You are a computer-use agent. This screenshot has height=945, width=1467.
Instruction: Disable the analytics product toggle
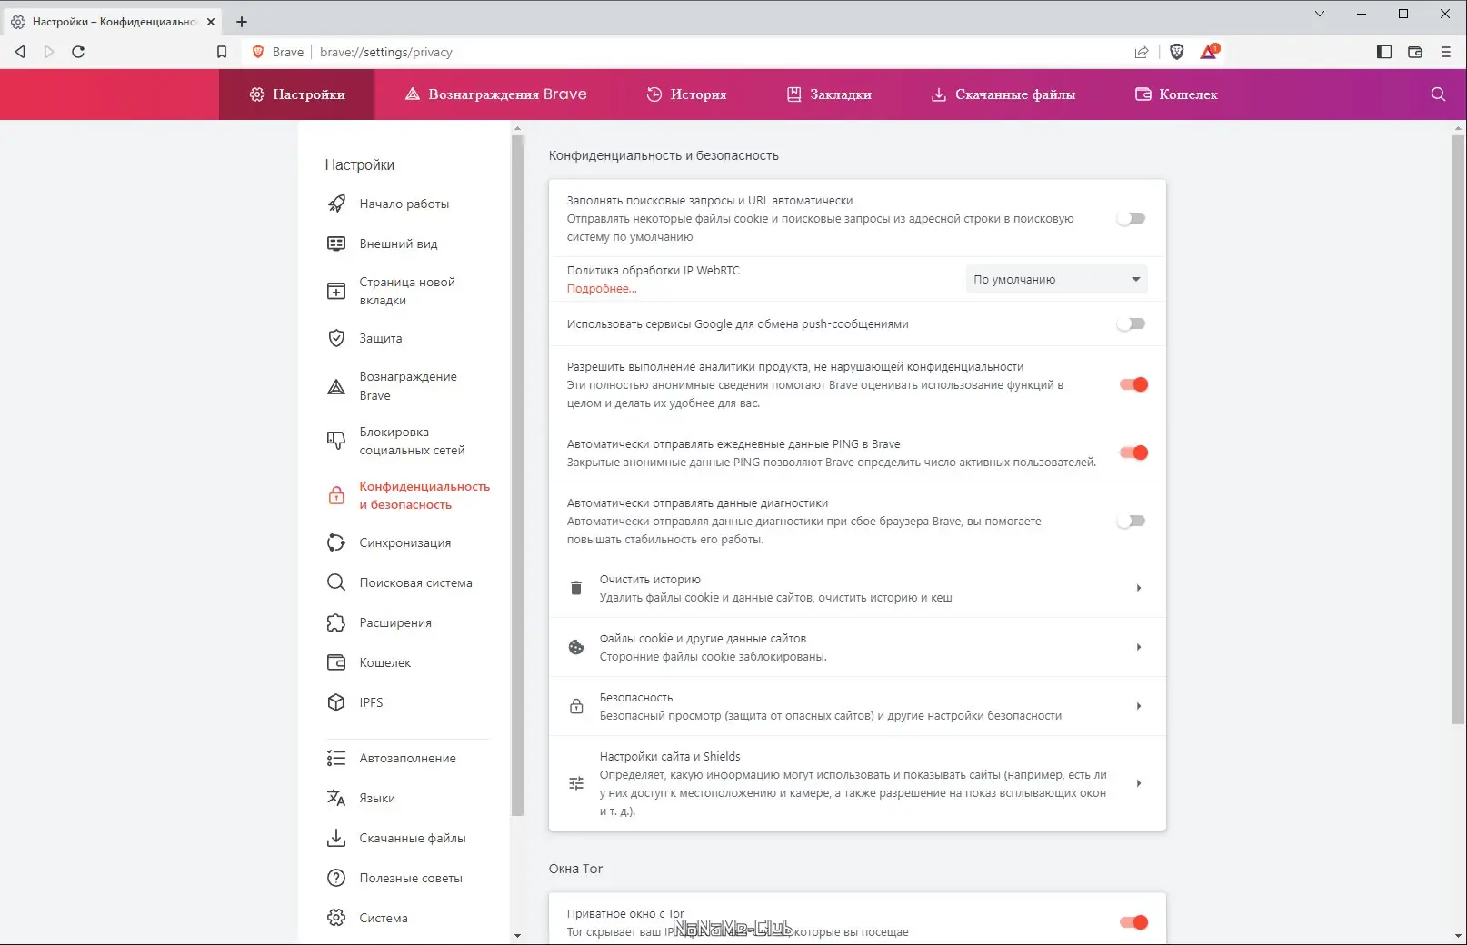(1133, 384)
